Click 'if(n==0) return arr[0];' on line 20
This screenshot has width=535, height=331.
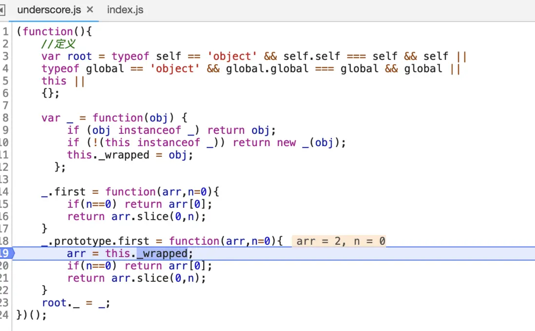(139, 266)
